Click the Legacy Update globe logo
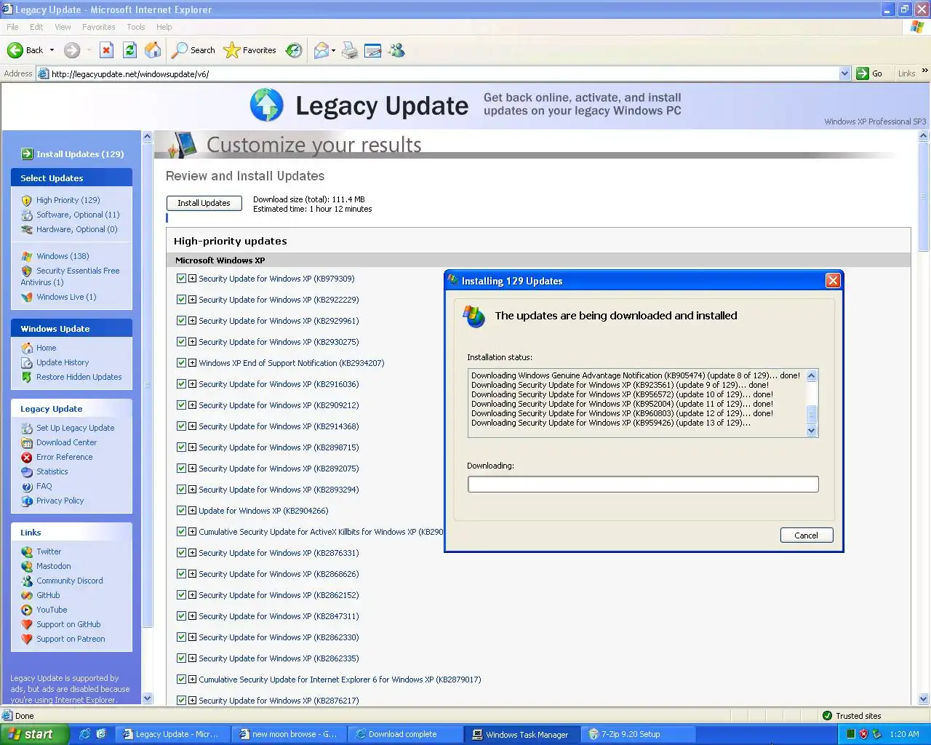This screenshot has width=931, height=745. pyautogui.click(x=266, y=105)
